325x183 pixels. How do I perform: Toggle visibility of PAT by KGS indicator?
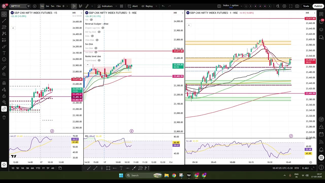point(99,32)
